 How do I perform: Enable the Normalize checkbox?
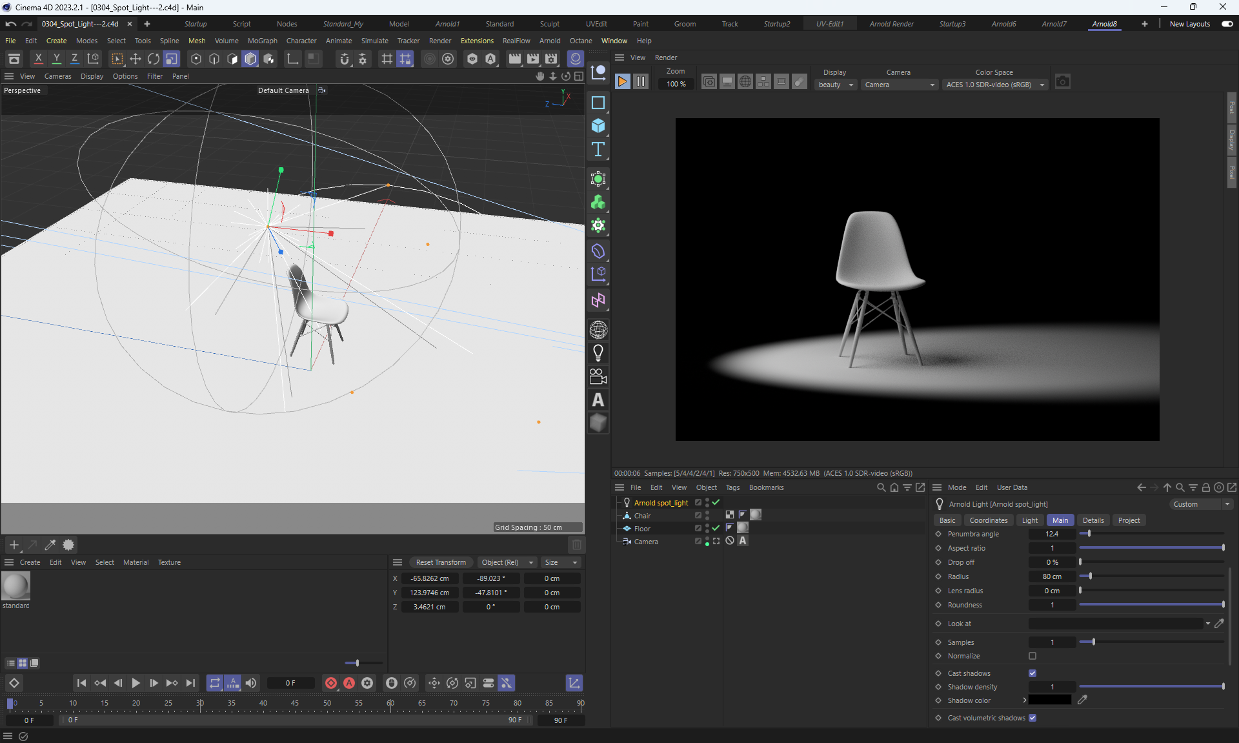pyautogui.click(x=1032, y=656)
